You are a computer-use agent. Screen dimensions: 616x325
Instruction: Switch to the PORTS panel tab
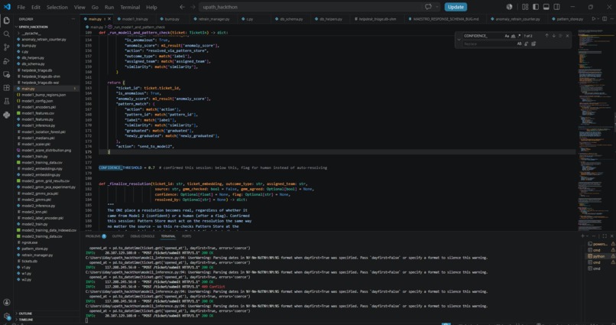click(186, 236)
